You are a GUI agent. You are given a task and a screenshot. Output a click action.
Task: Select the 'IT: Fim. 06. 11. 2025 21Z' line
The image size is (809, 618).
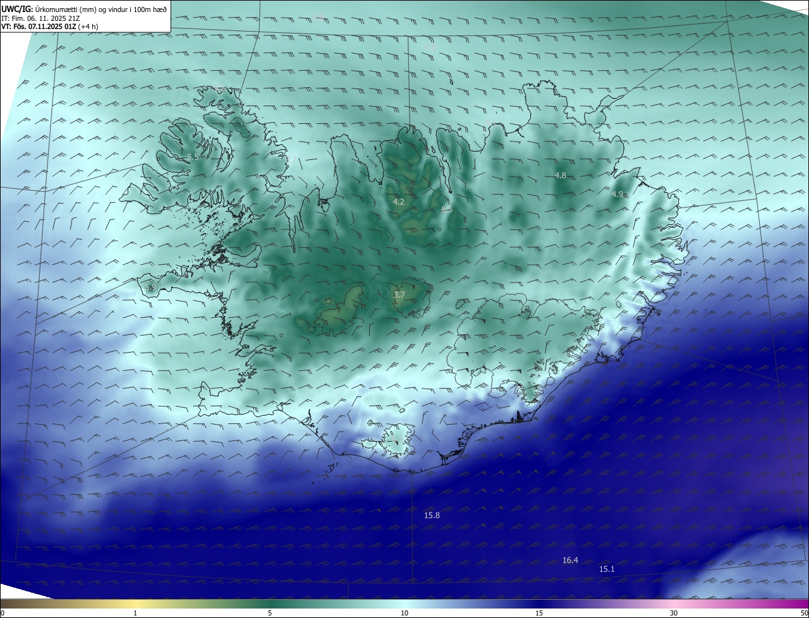(x=40, y=18)
